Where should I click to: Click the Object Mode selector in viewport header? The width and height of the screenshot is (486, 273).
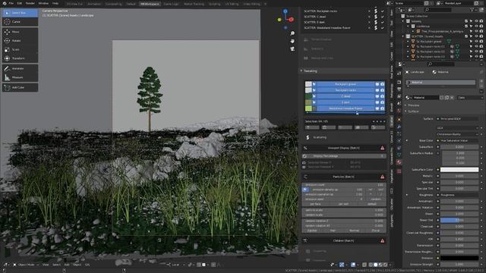[x=26, y=265]
